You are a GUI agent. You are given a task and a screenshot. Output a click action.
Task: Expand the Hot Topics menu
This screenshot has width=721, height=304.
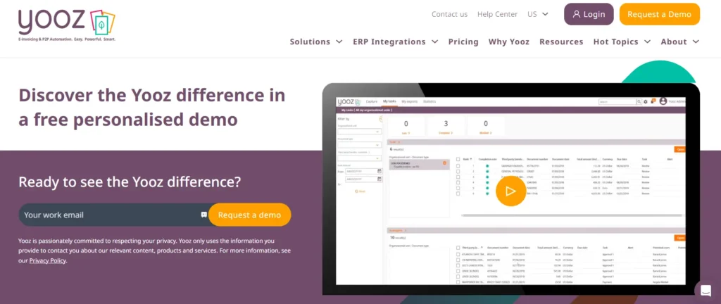tap(622, 42)
